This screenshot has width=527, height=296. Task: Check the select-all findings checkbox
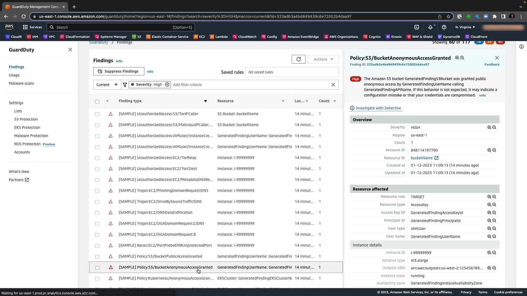coord(97,102)
